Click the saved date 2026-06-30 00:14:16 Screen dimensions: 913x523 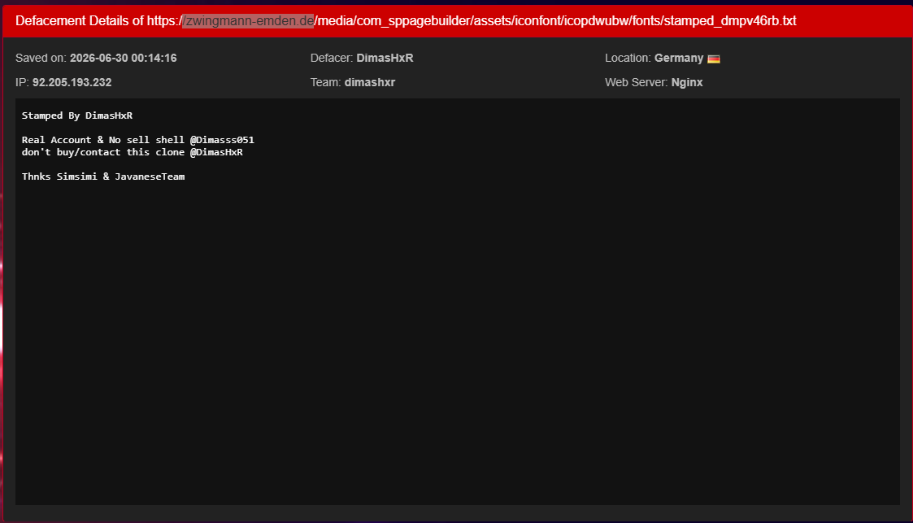pos(124,59)
